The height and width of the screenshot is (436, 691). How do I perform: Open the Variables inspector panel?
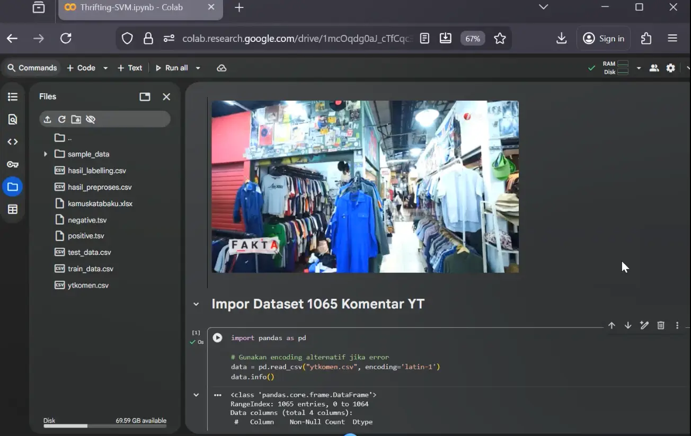point(13,209)
